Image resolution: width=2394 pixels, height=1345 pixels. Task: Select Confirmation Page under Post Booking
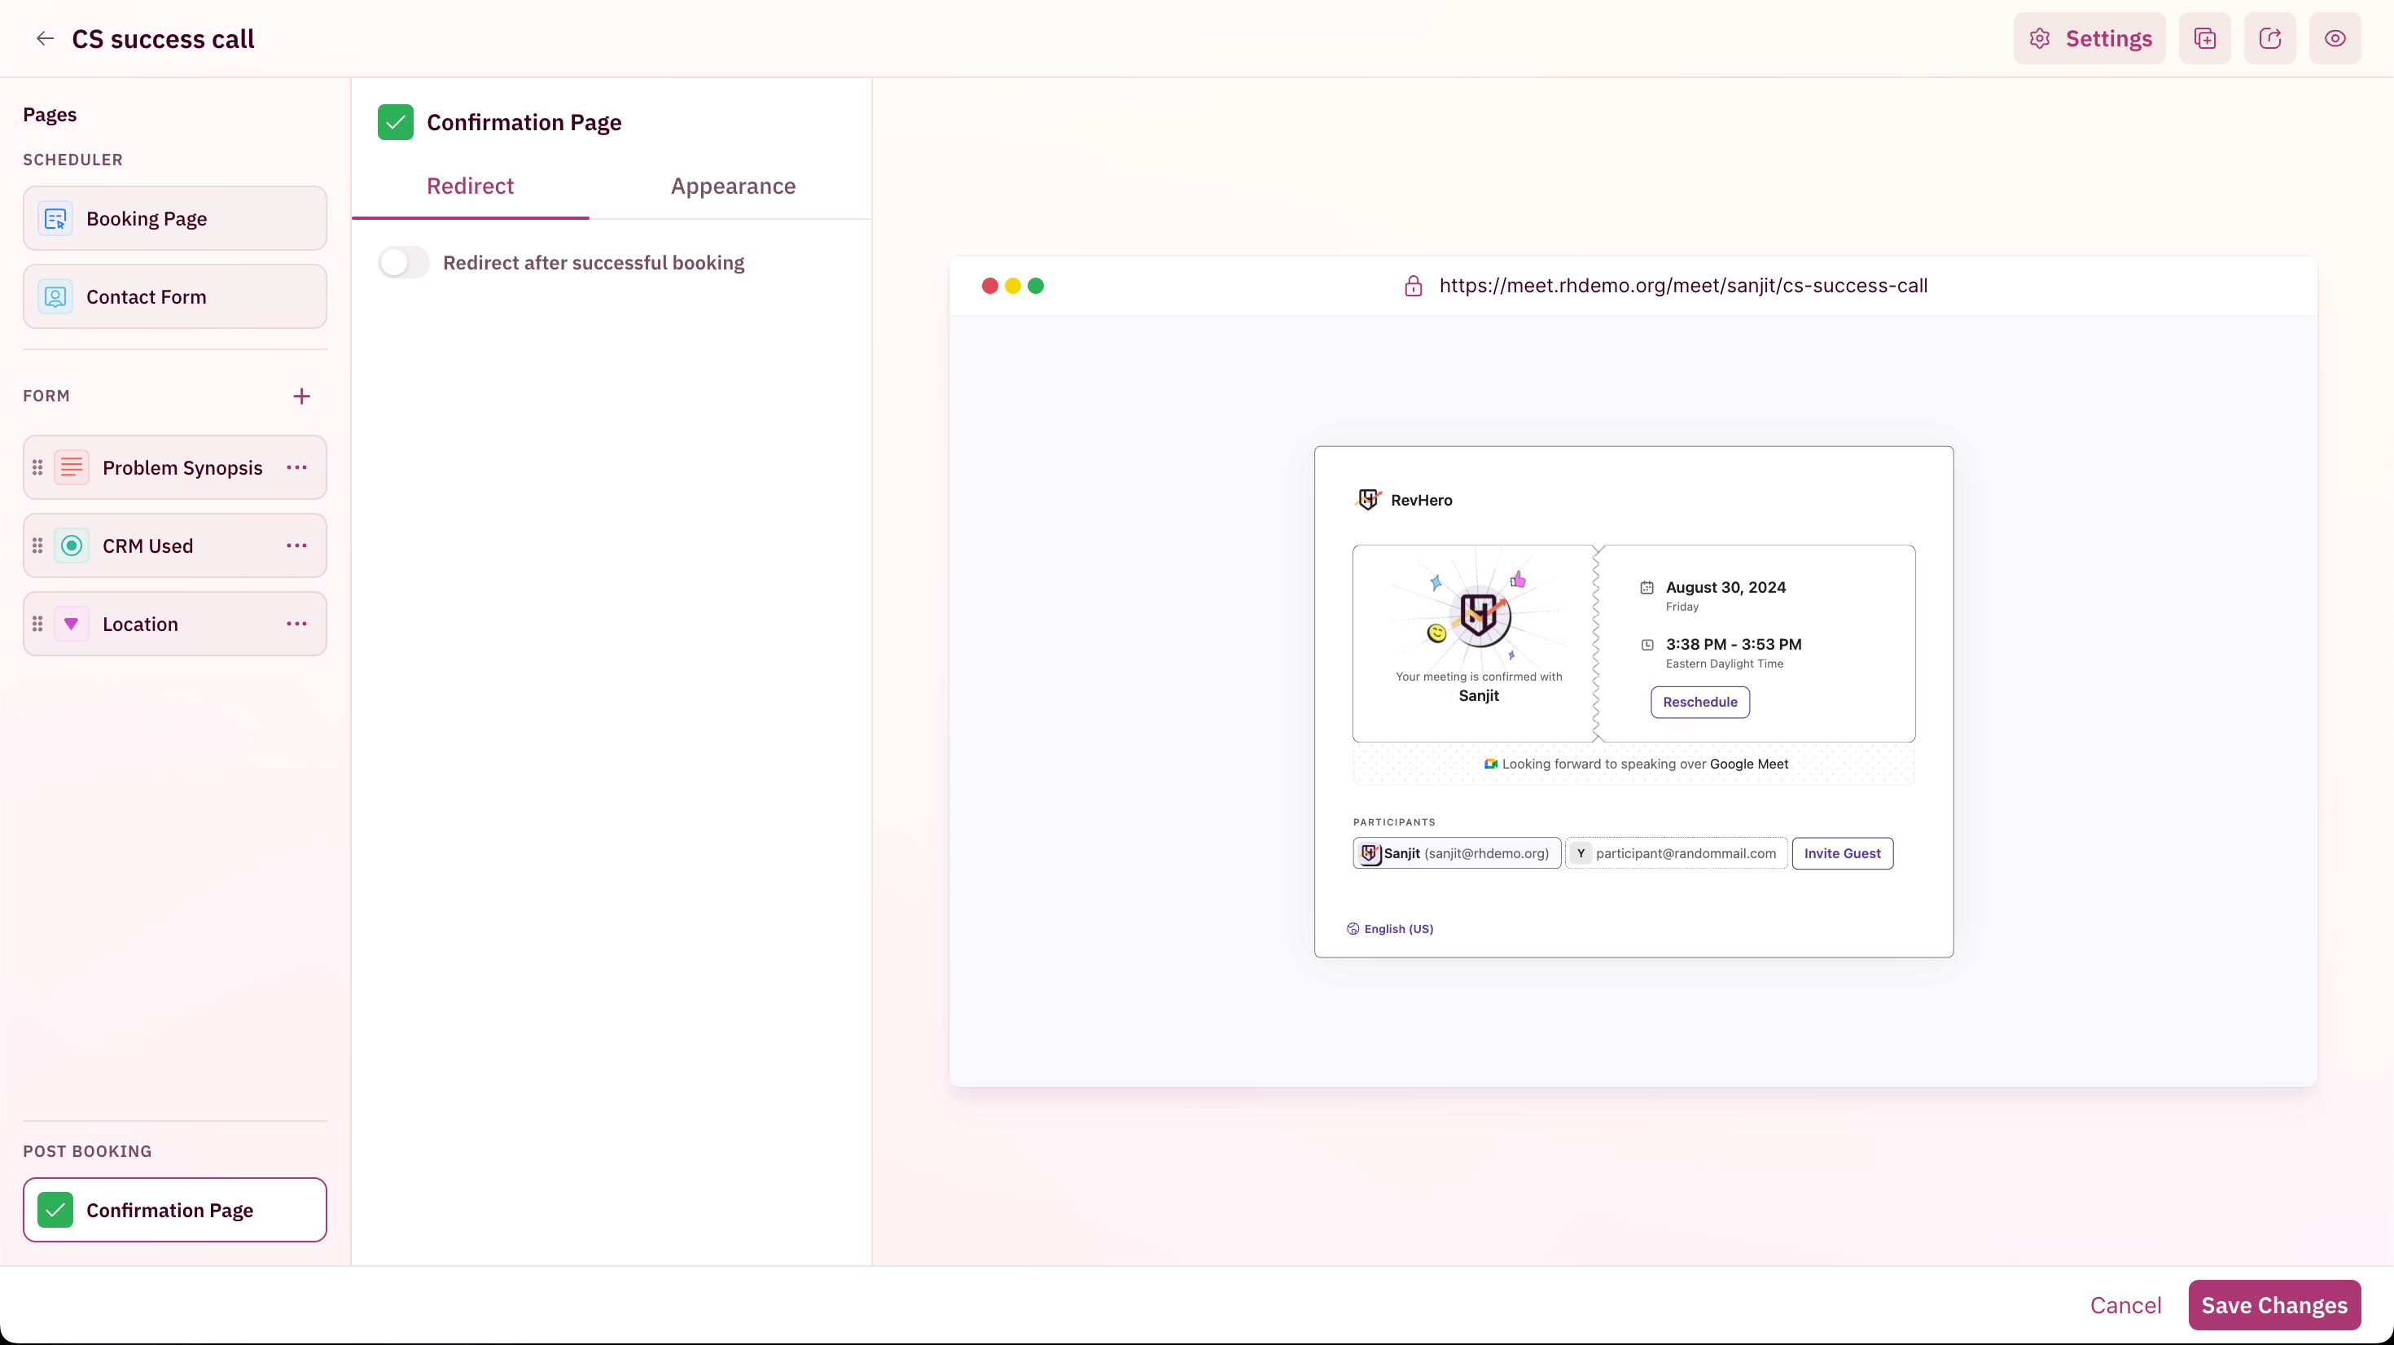[175, 1210]
